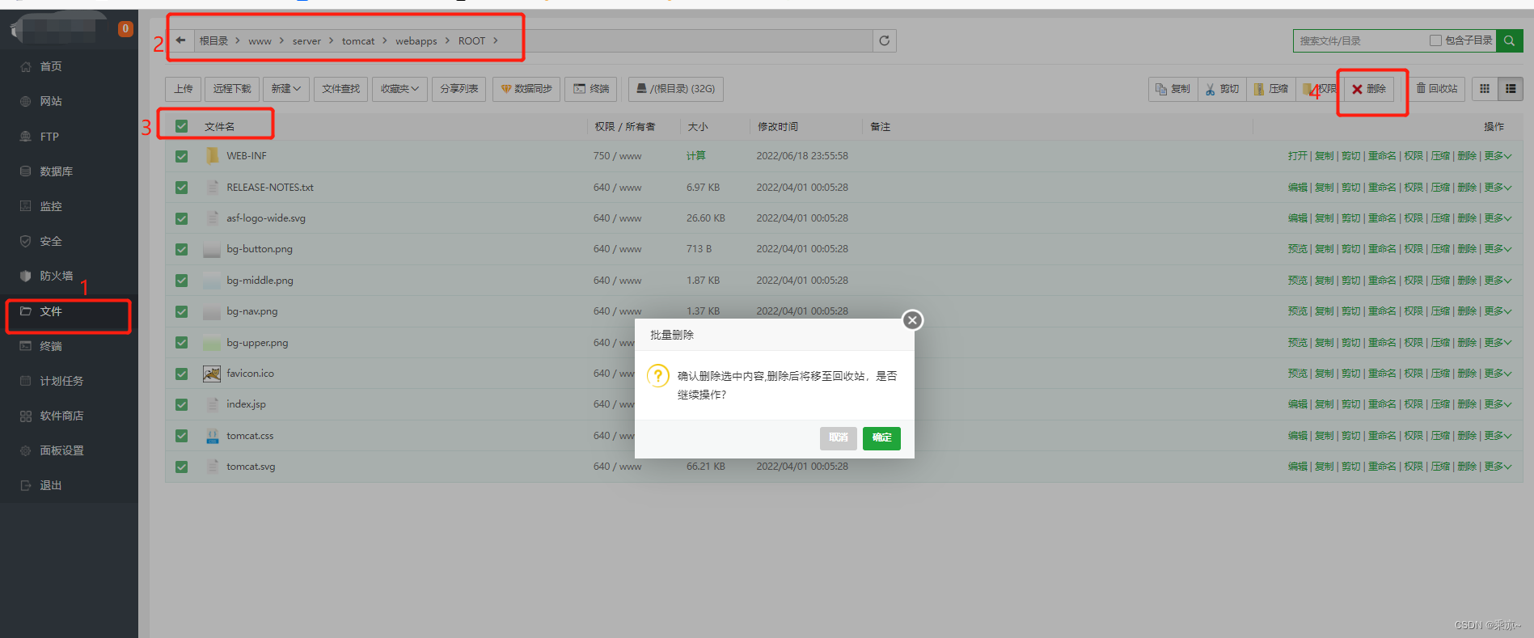Image resolution: width=1534 pixels, height=638 pixels.
Task: Go to FTP in the sidebar
Action: 49,137
